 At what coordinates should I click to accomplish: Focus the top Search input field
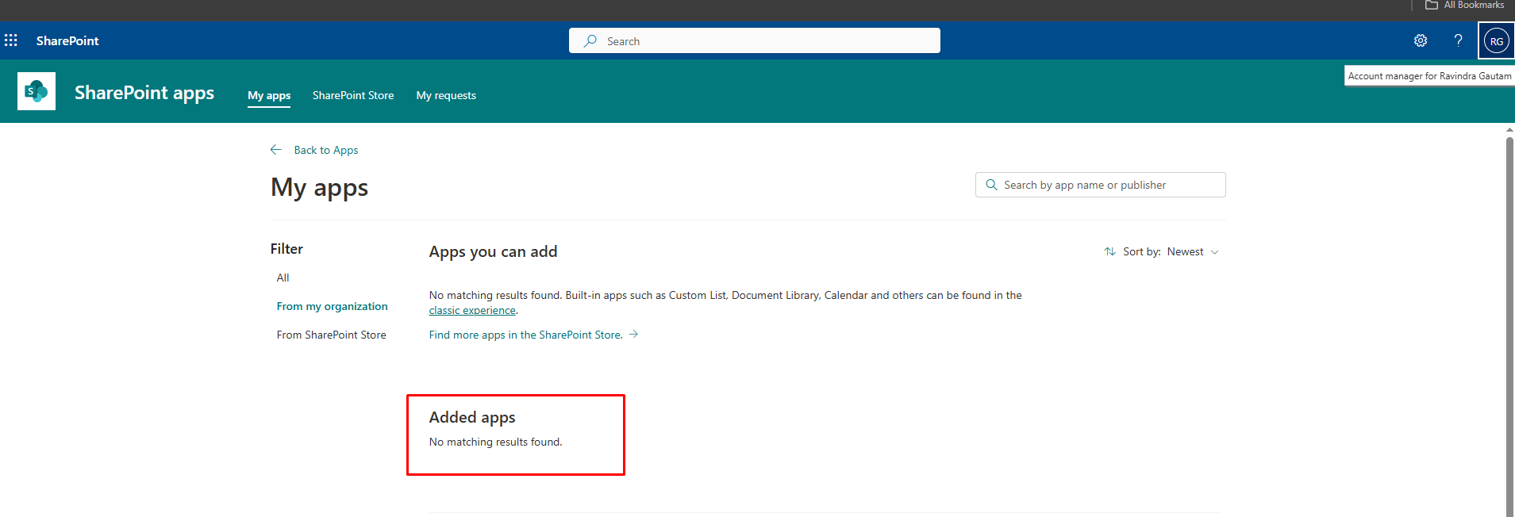tap(755, 40)
